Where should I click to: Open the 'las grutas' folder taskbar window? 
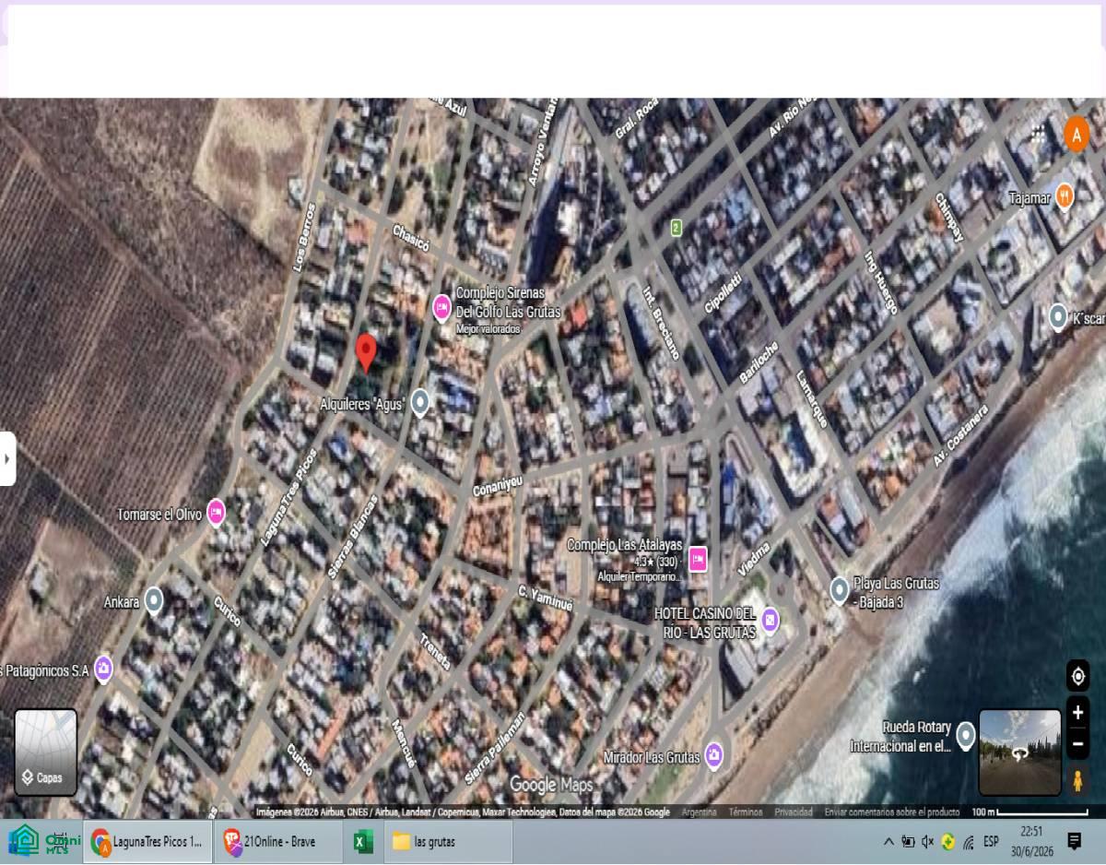point(448,841)
